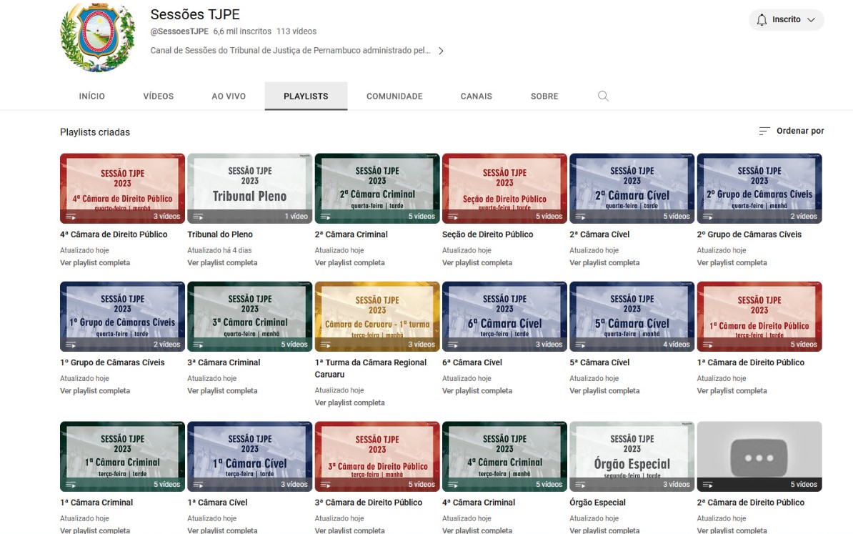
Task: Click the search icon in channel tabs
Action: (603, 97)
